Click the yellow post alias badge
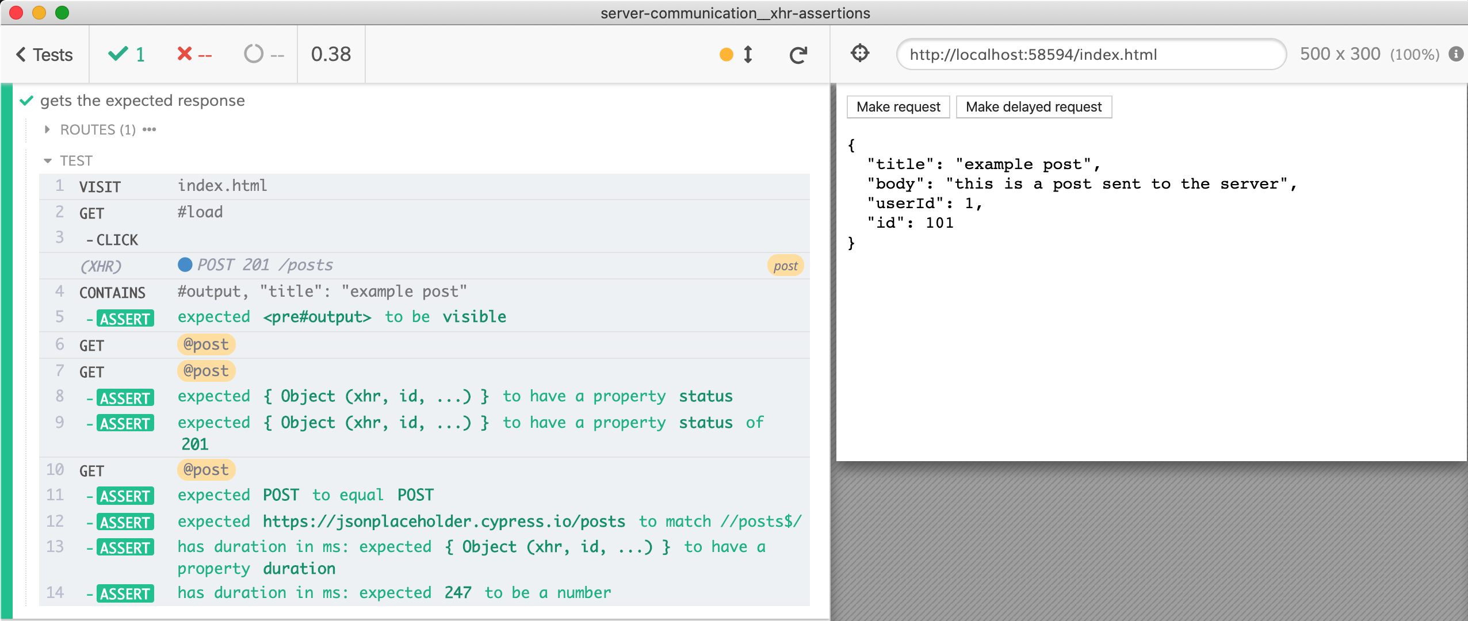Image resolution: width=1468 pixels, height=621 pixels. tap(785, 266)
